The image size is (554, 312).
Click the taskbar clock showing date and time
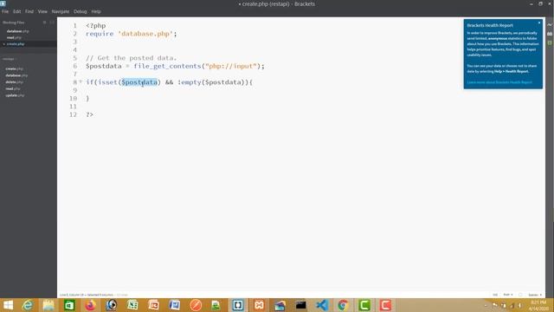[538, 305]
